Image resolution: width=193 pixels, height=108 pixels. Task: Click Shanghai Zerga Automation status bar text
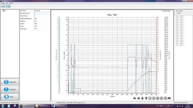pyautogui.click(x=71, y=102)
